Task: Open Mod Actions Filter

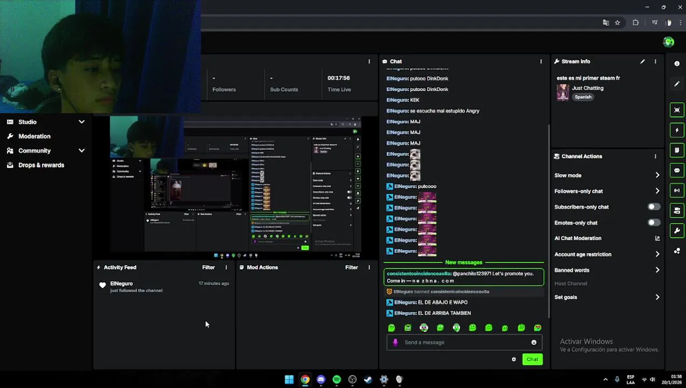Action: point(351,267)
